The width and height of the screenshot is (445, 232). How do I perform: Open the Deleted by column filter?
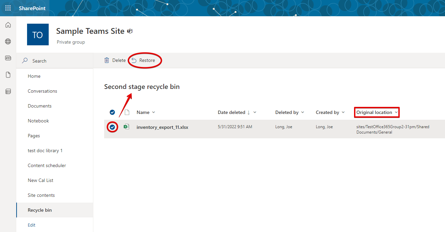[289, 112]
